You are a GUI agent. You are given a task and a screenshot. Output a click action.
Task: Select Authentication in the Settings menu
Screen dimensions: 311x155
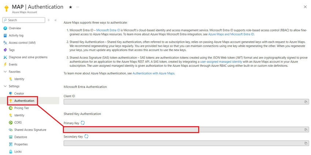pyautogui.click(x=24, y=101)
